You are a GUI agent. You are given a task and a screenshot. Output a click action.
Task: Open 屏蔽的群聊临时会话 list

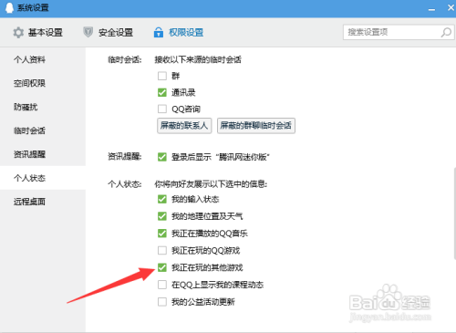[256, 126]
